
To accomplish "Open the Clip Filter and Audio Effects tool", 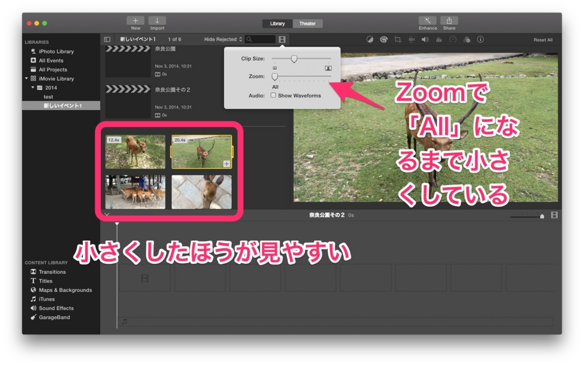I will [x=467, y=39].
